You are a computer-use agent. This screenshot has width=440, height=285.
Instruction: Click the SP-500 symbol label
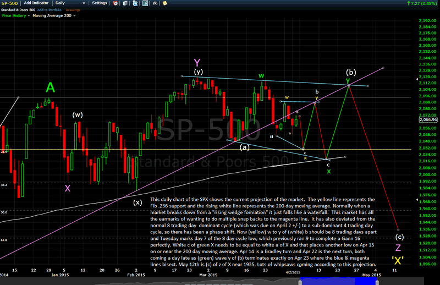click(9, 3)
